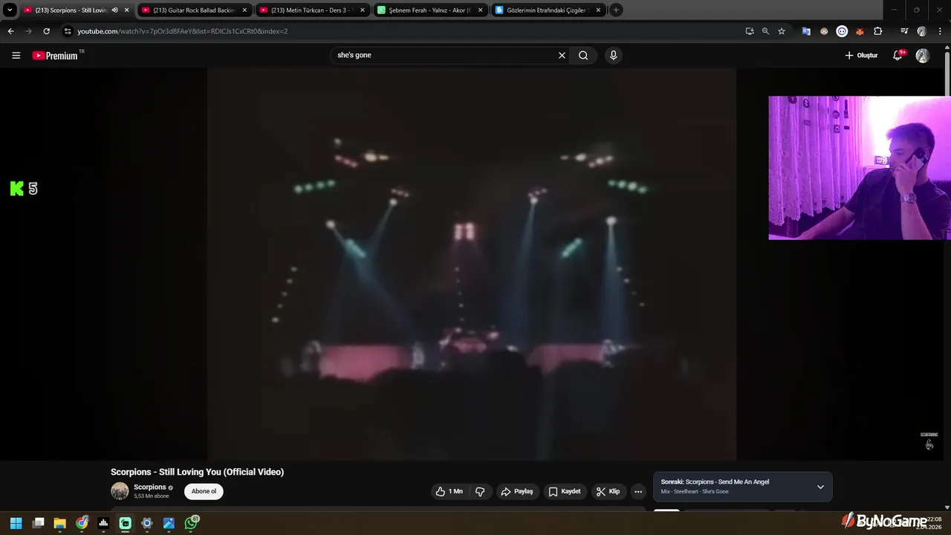View site information icon in address bar
This screenshot has width=951, height=535.
click(68, 31)
